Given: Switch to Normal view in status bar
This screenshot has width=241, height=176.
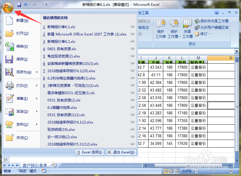Looking at the screenshot, I should [166, 171].
